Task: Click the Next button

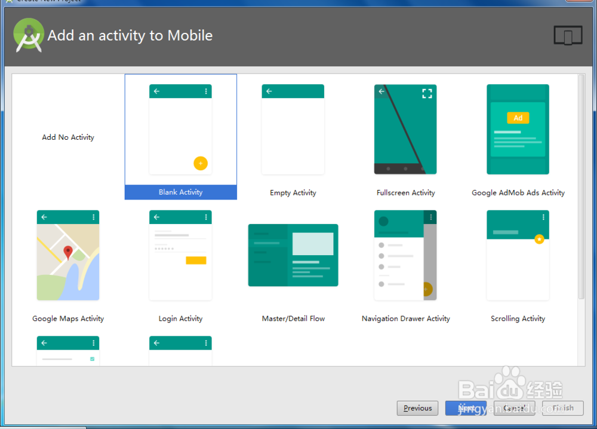Action: 467,408
